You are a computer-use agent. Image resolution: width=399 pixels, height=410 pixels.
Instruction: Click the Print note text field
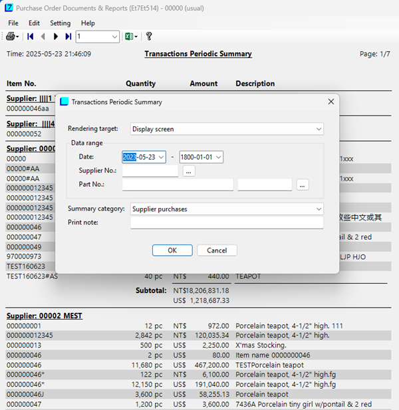coord(227,223)
